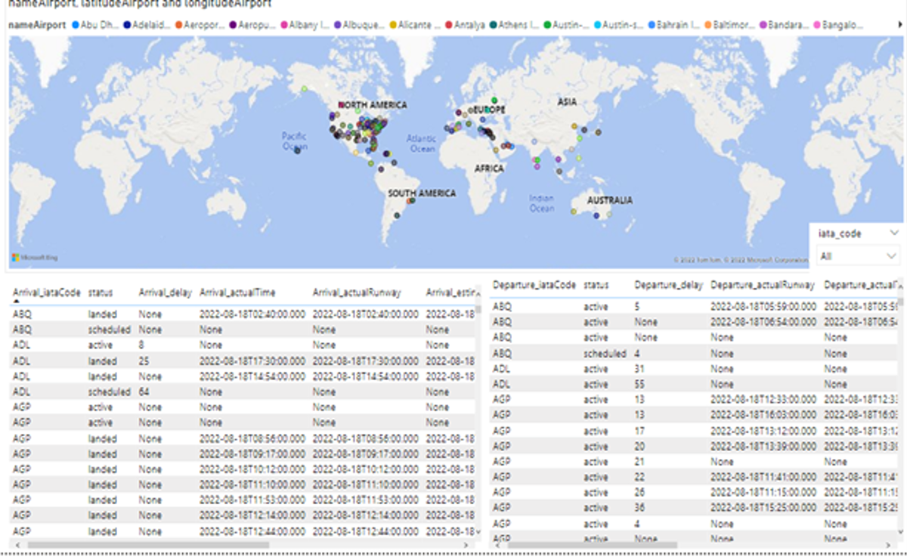Click the arrivals table scroll-right arrow

coord(466,544)
